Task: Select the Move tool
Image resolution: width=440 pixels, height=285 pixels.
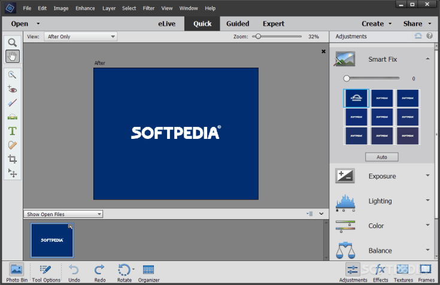Action: tap(12, 173)
